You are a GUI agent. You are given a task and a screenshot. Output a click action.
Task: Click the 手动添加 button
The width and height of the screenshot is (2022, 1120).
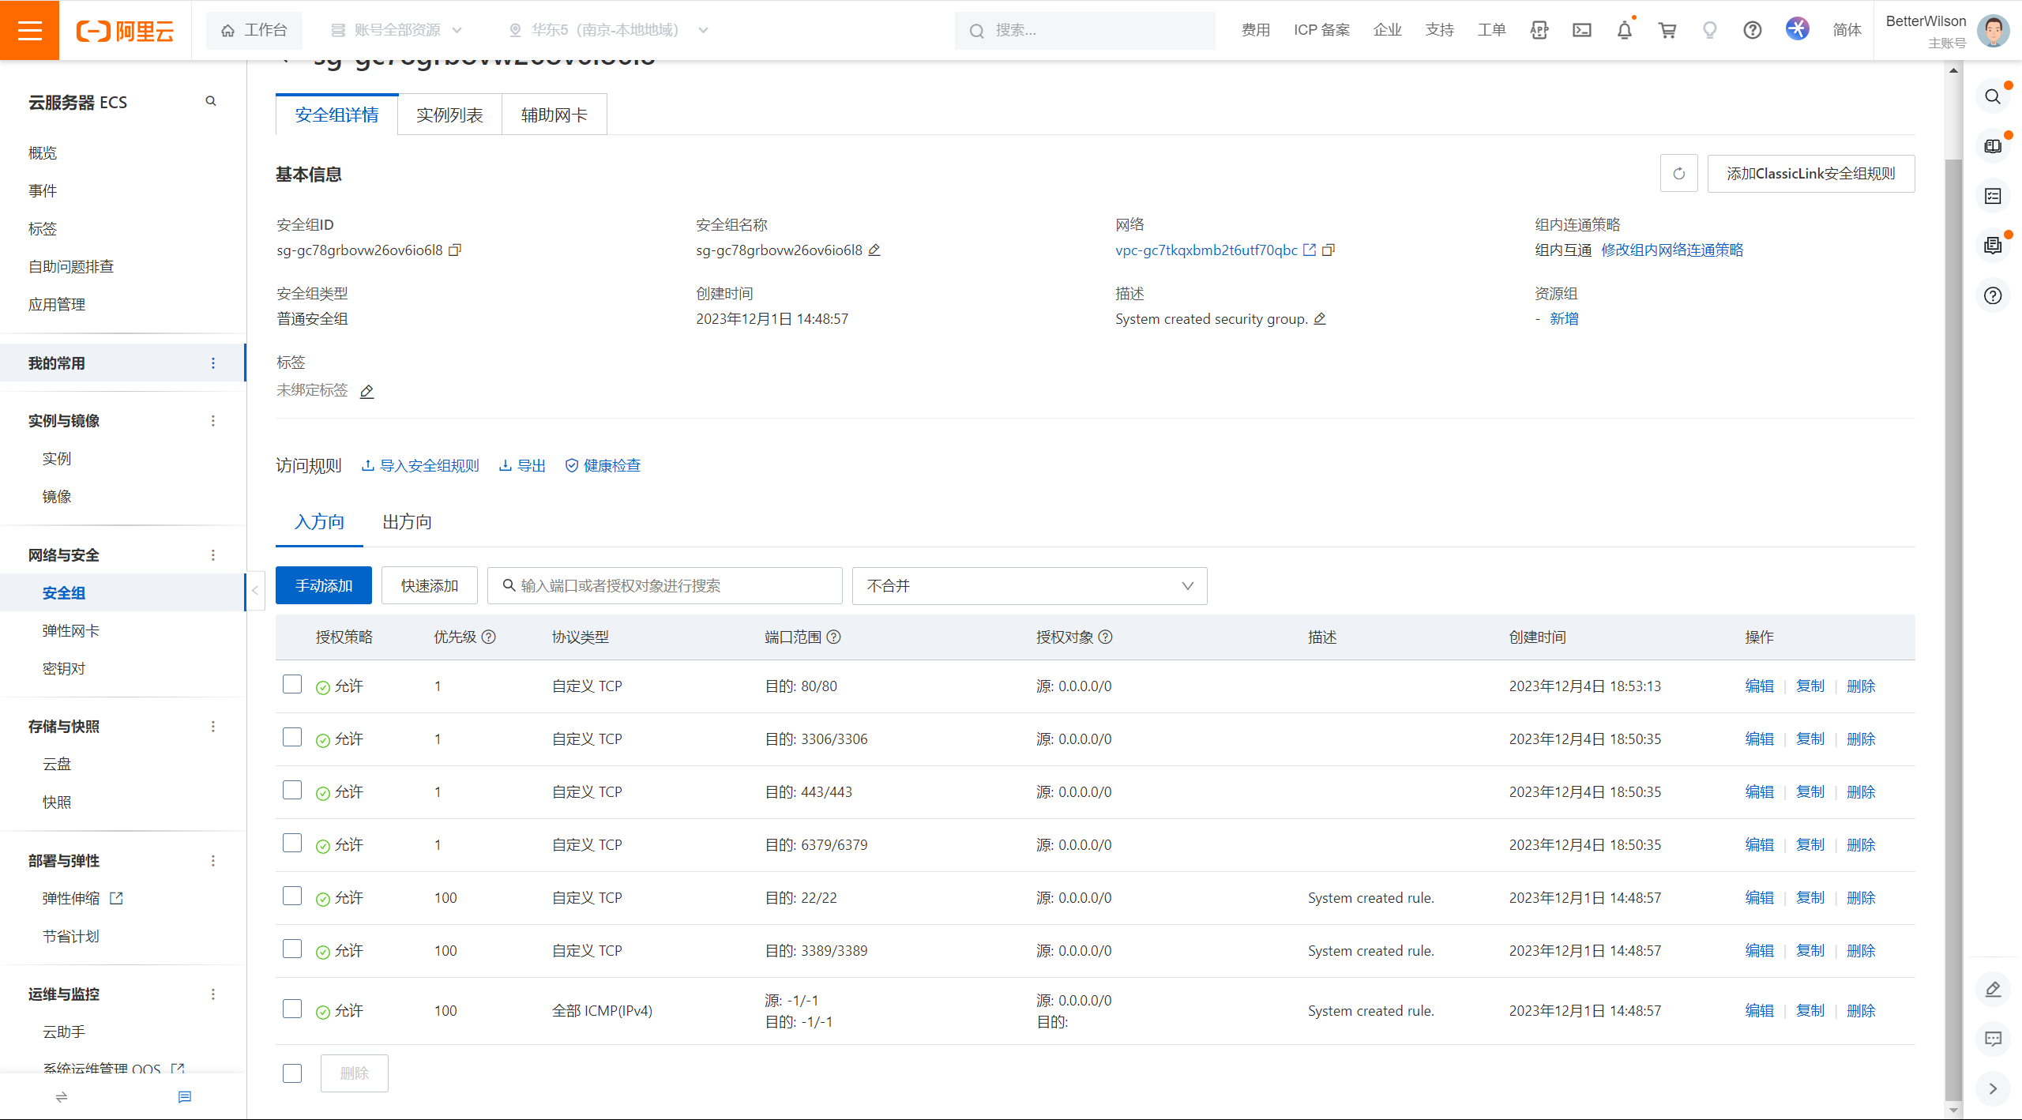(323, 586)
